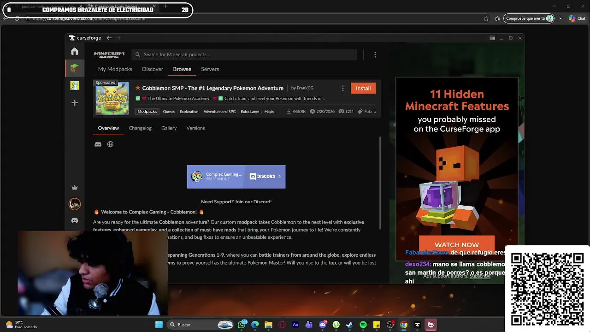Screen dimensions: 590x332
Task: Open Spotify from the taskbar
Action: (363, 325)
